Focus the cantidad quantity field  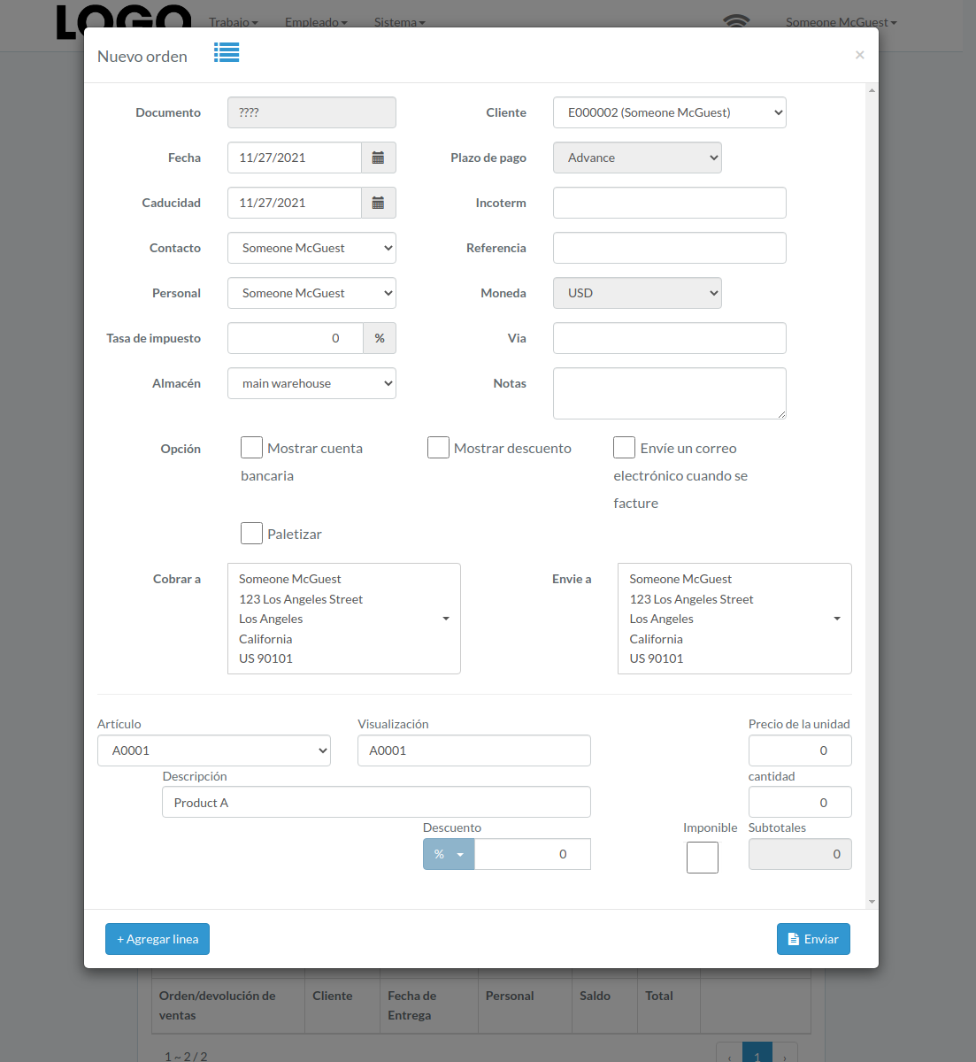[800, 802]
